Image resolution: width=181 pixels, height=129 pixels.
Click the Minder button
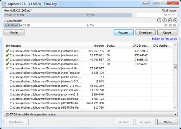pyautogui.click(x=14, y=32)
